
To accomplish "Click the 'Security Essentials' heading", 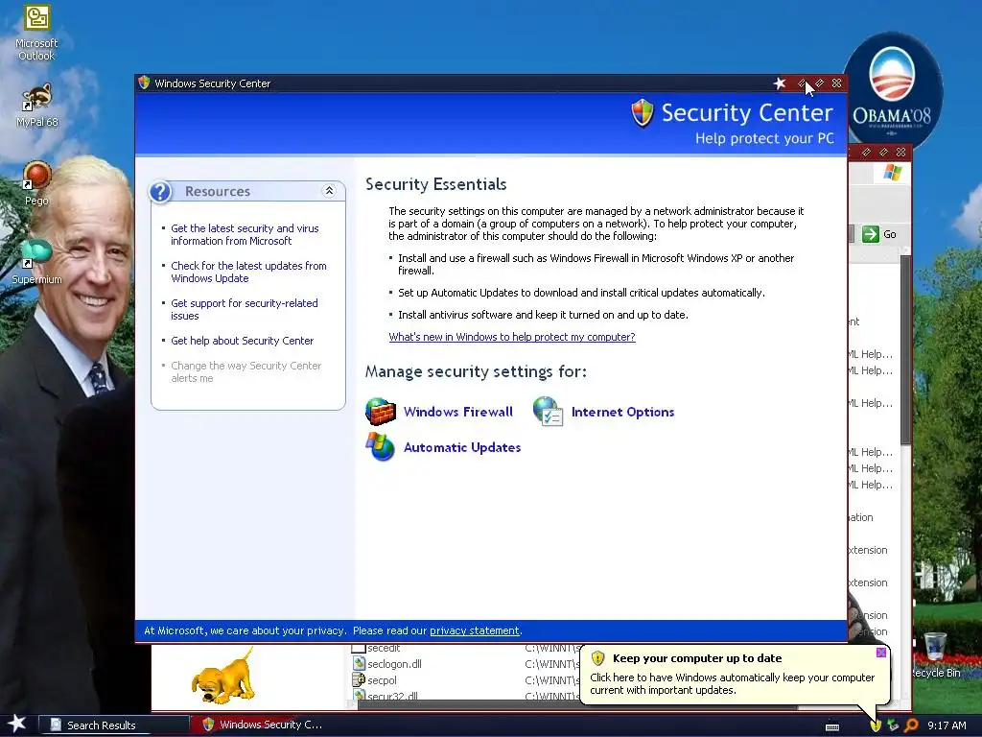I will [436, 183].
